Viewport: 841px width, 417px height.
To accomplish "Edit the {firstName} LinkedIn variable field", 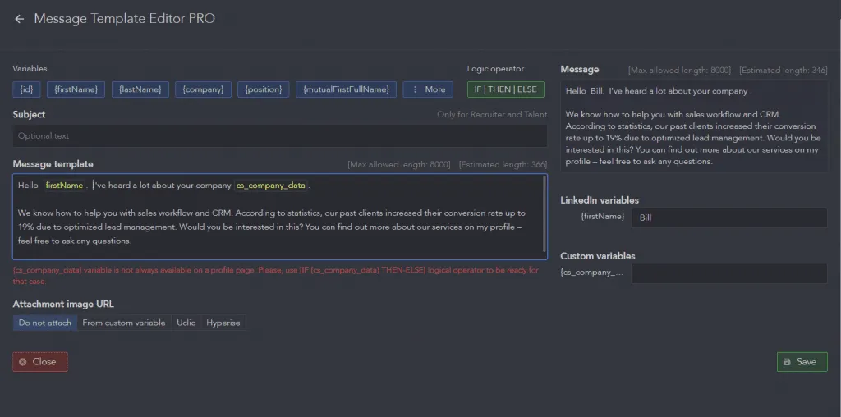I will point(729,218).
